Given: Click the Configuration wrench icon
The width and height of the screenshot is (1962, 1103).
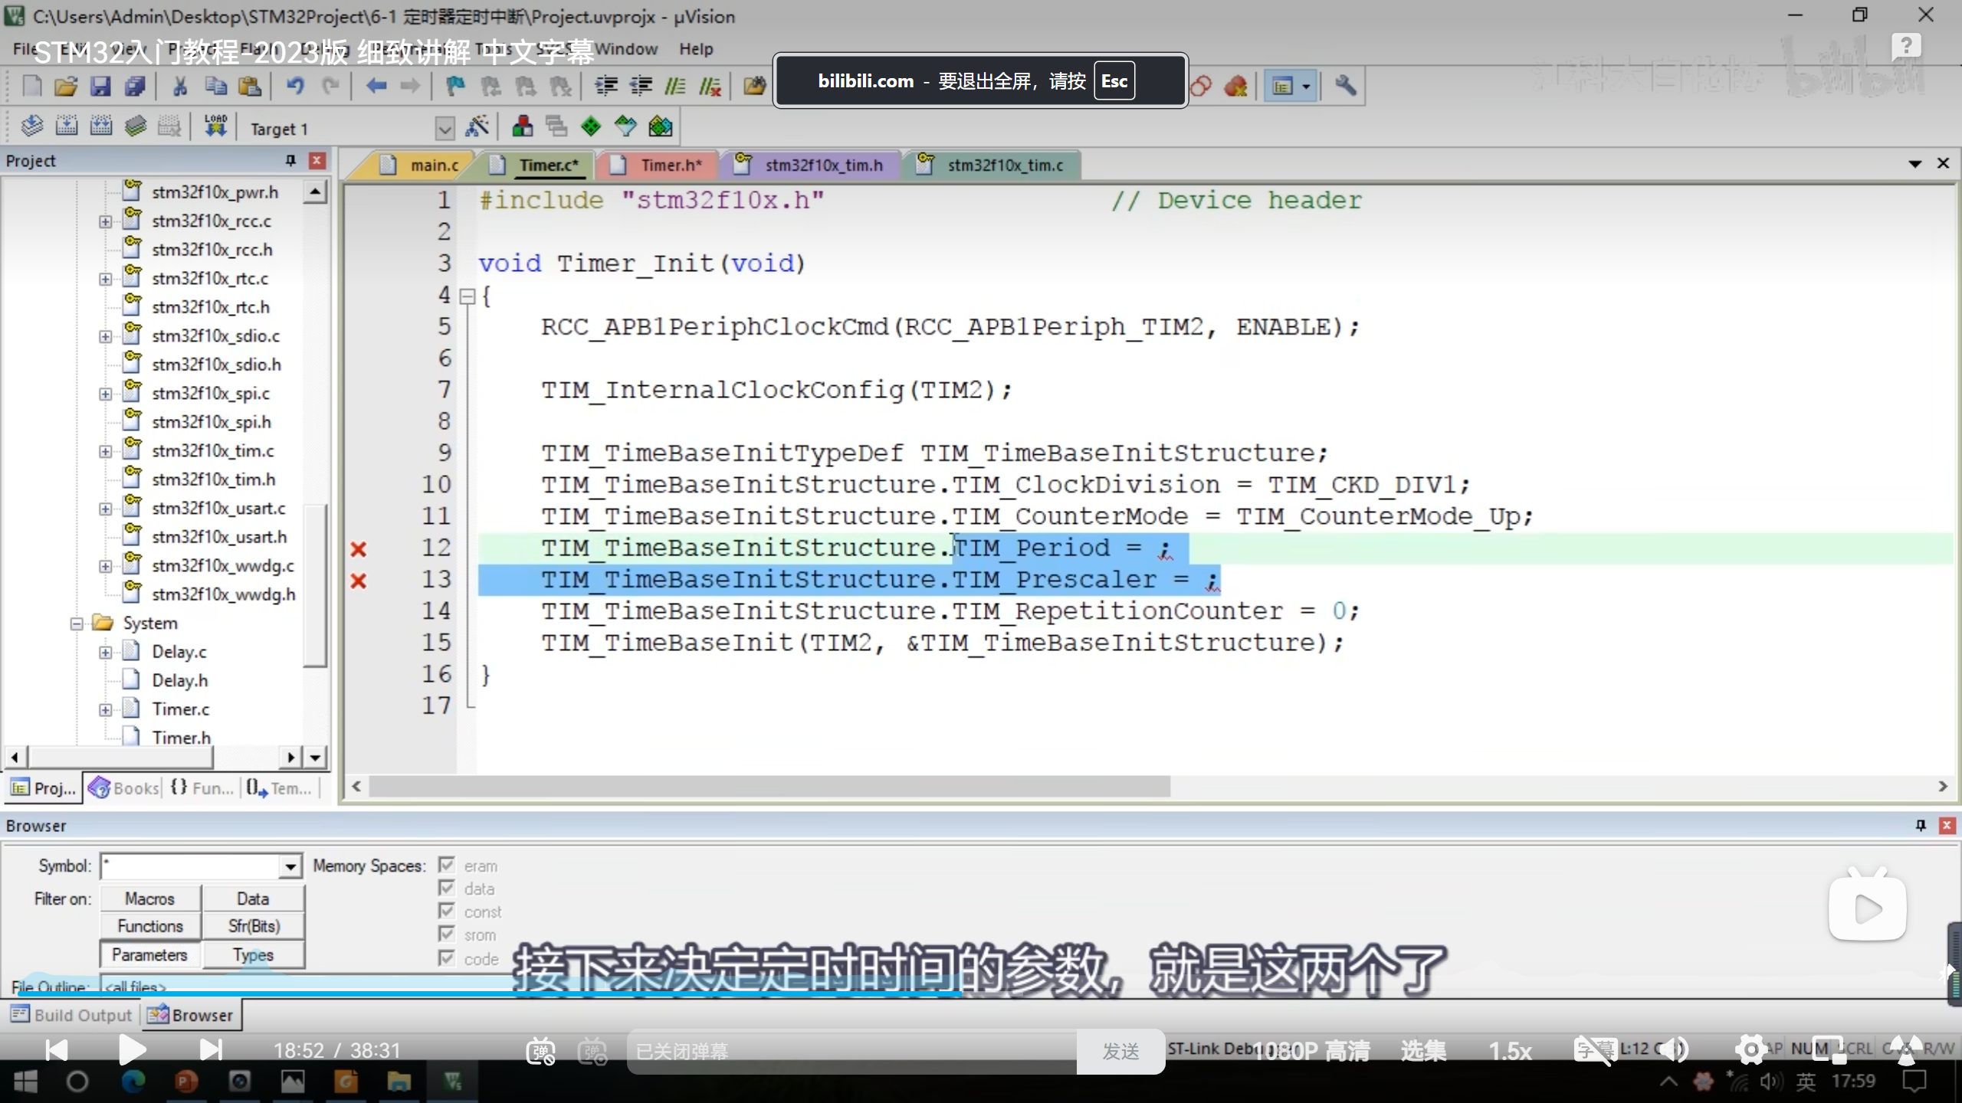Looking at the screenshot, I should [x=1345, y=87].
